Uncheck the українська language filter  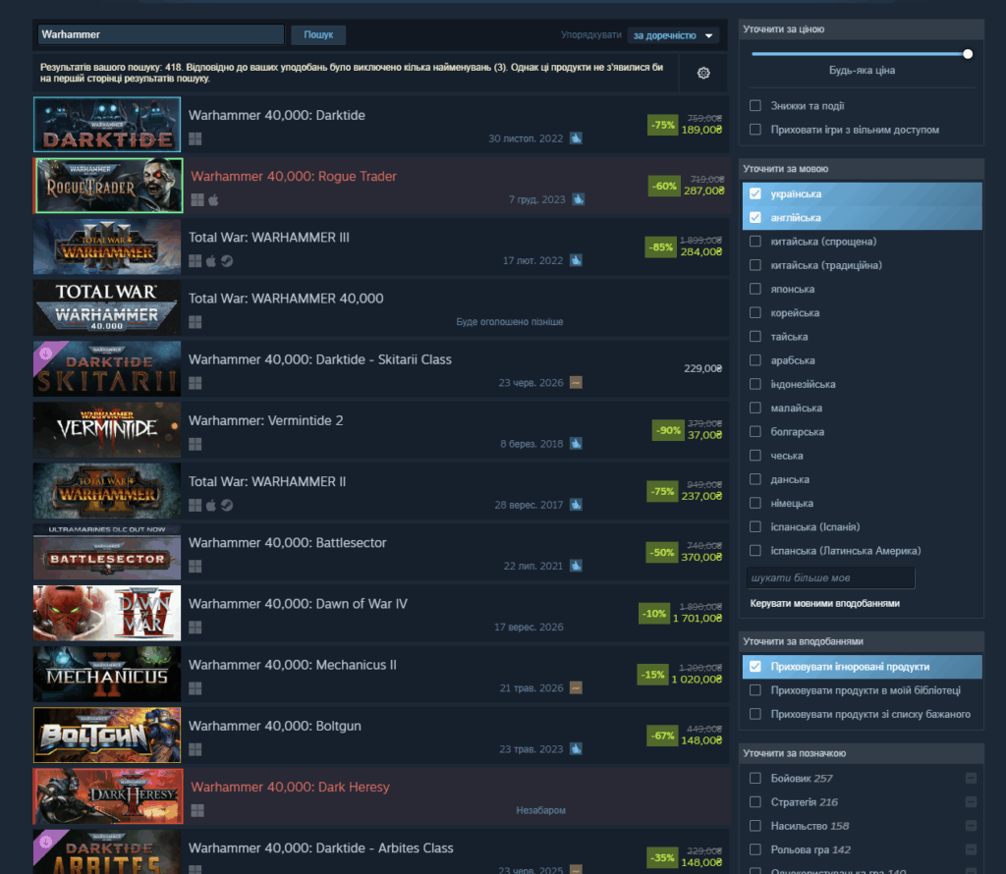pyautogui.click(x=755, y=193)
